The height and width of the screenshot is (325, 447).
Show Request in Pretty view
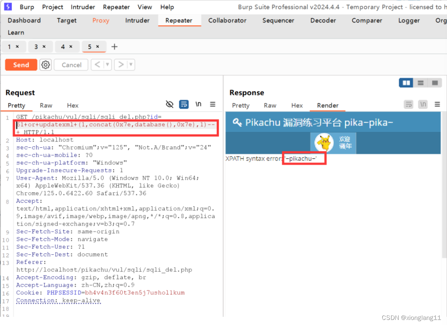coord(16,105)
